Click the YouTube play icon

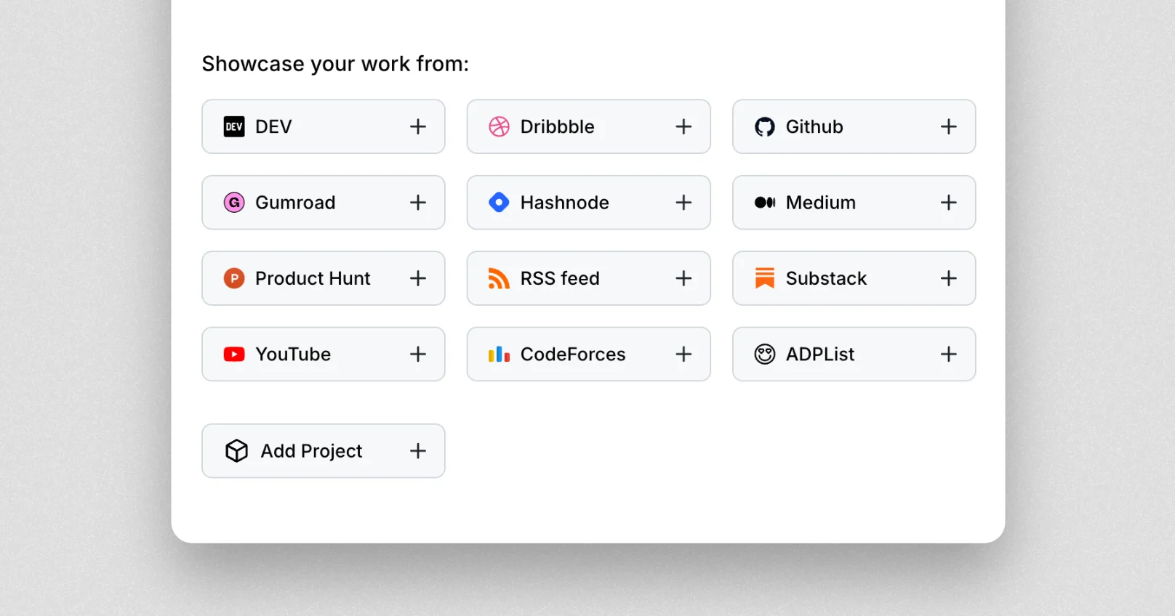click(233, 354)
